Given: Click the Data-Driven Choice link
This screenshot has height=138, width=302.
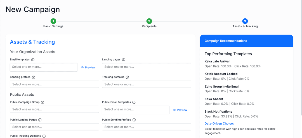Looking at the screenshot, I should (219, 124).
